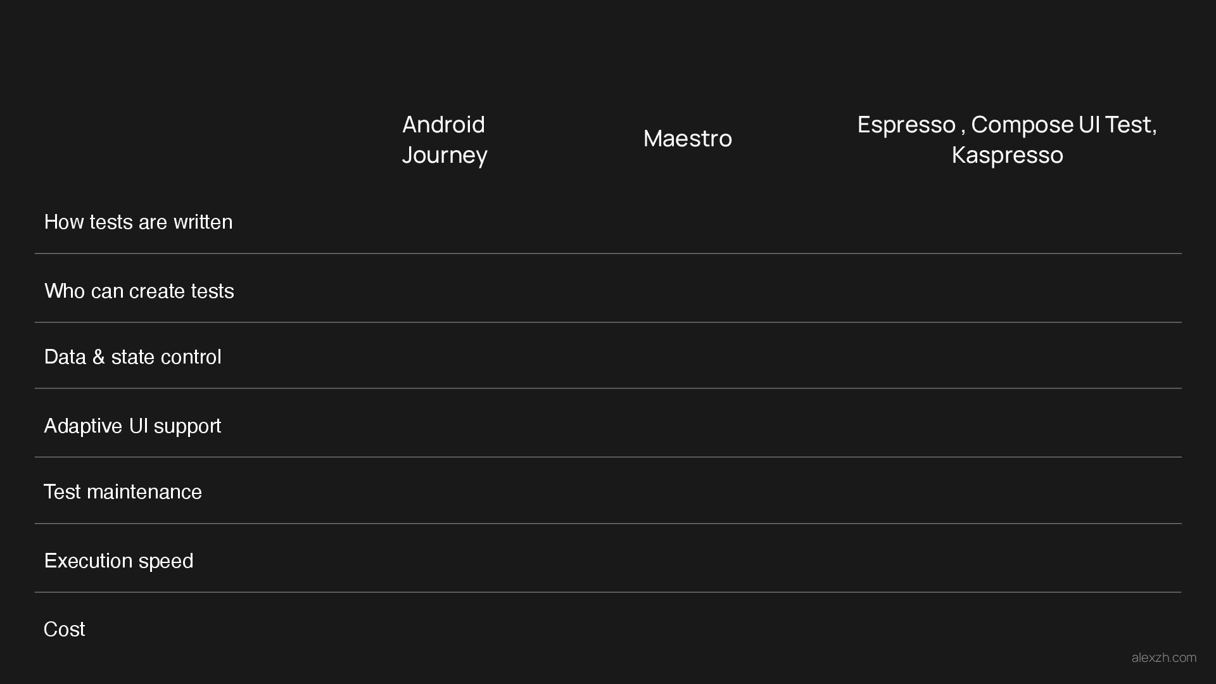Viewport: 1216px width, 684px height.
Task: Select the Test maintenance row label
Action: 123,492
